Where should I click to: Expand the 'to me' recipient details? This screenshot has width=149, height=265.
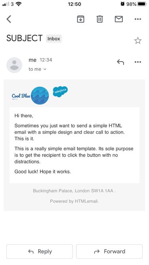pos(37,69)
